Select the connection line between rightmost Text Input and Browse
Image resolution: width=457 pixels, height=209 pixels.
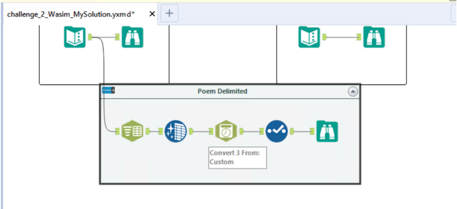(x=342, y=37)
